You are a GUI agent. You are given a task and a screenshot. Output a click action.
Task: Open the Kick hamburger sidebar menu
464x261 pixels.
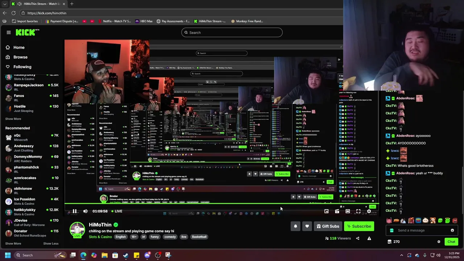(9, 32)
